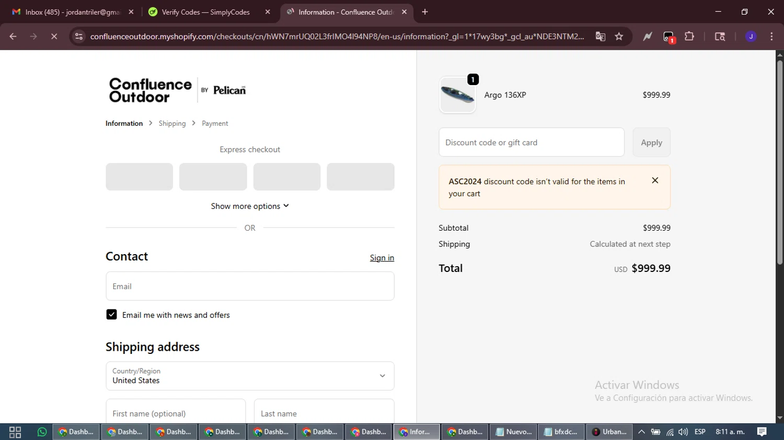Open Infor... Chrome window in taskbar

click(x=417, y=432)
